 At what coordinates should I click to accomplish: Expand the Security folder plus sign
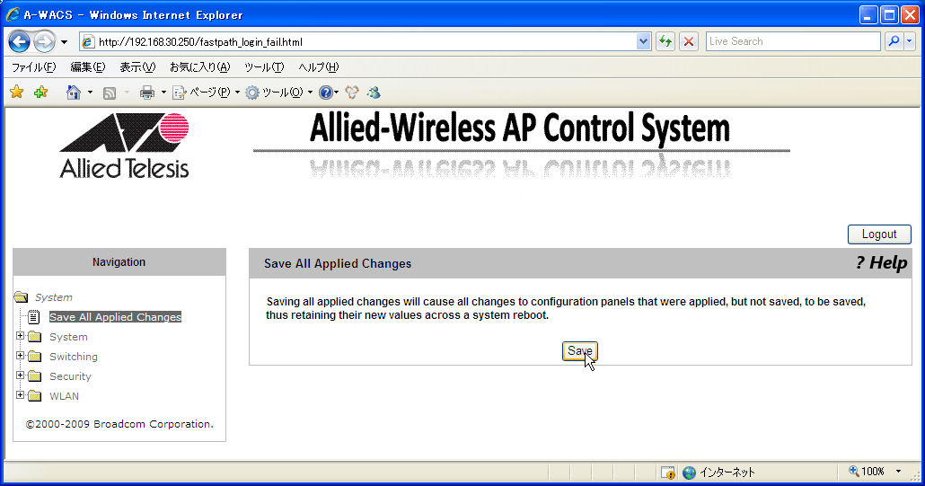[20, 376]
